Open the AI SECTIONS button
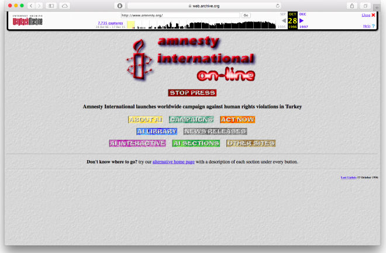The image size is (386, 253). 196,143
